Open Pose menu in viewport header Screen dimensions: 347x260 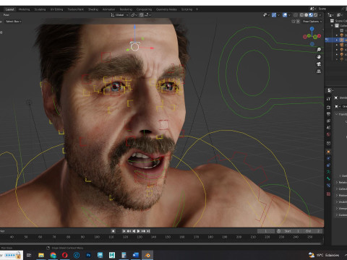(7, 15)
